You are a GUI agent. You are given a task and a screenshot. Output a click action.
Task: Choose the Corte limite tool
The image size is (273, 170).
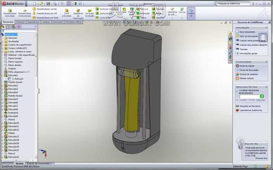click(103, 17)
